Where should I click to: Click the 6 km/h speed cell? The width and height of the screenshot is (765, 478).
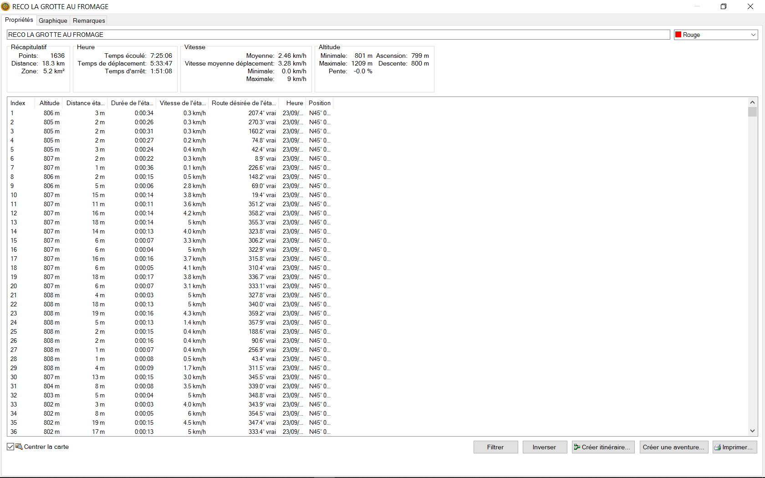tap(197, 413)
